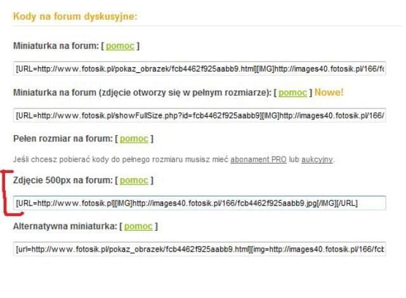Click the pokaz_obrazek [URL=...] code field
Image resolution: width=406 pixels, height=298 pixels.
(x=200, y=69)
